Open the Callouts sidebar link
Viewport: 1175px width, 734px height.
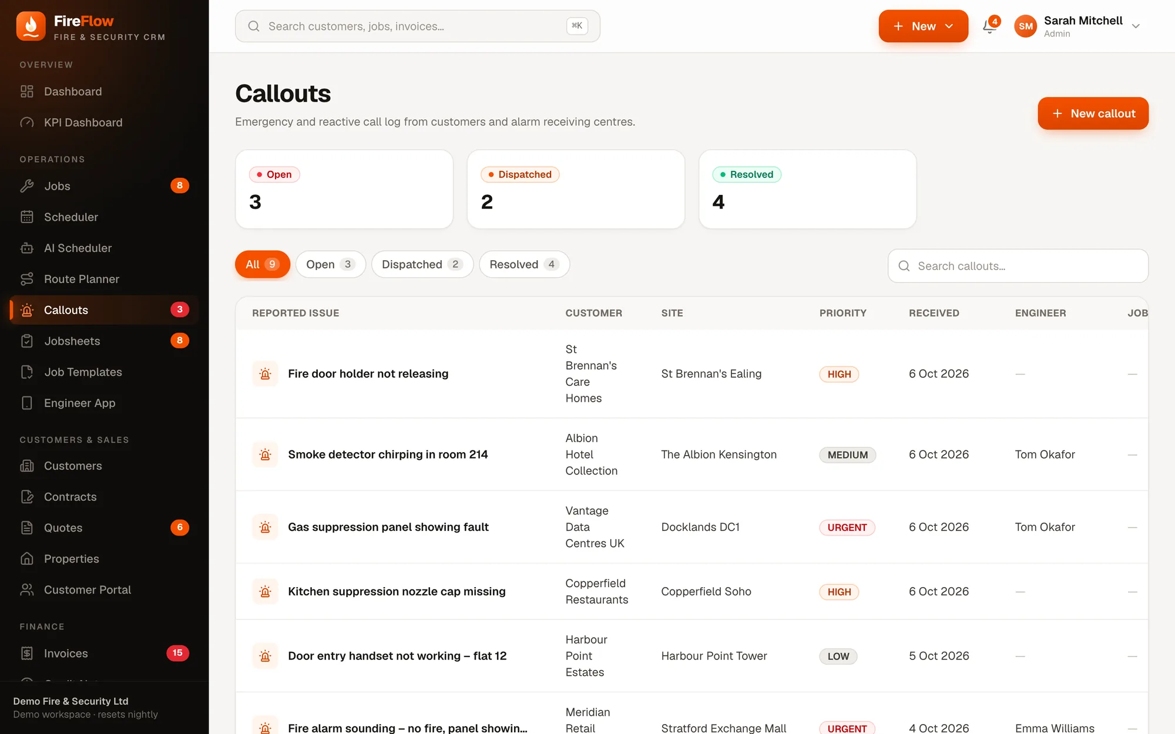click(x=105, y=310)
